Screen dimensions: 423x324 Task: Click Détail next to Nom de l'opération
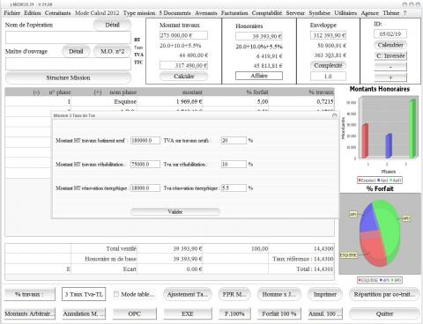point(112,25)
